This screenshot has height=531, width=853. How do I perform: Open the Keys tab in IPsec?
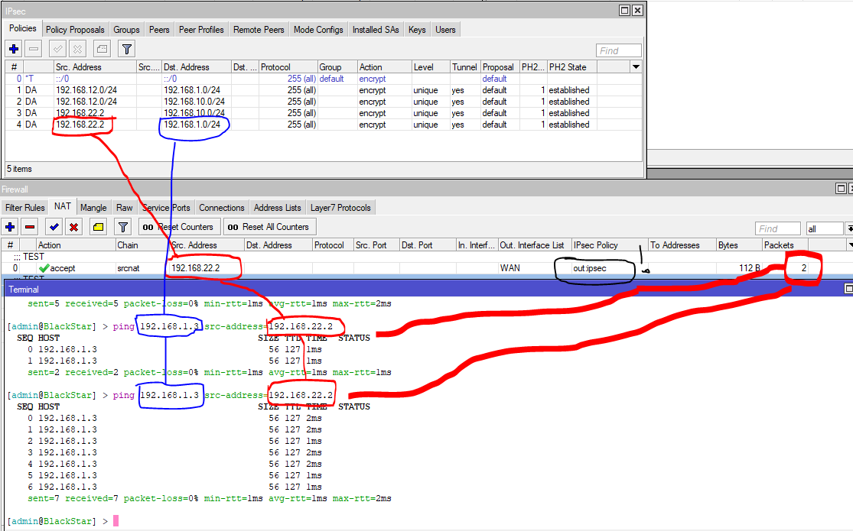tap(417, 30)
